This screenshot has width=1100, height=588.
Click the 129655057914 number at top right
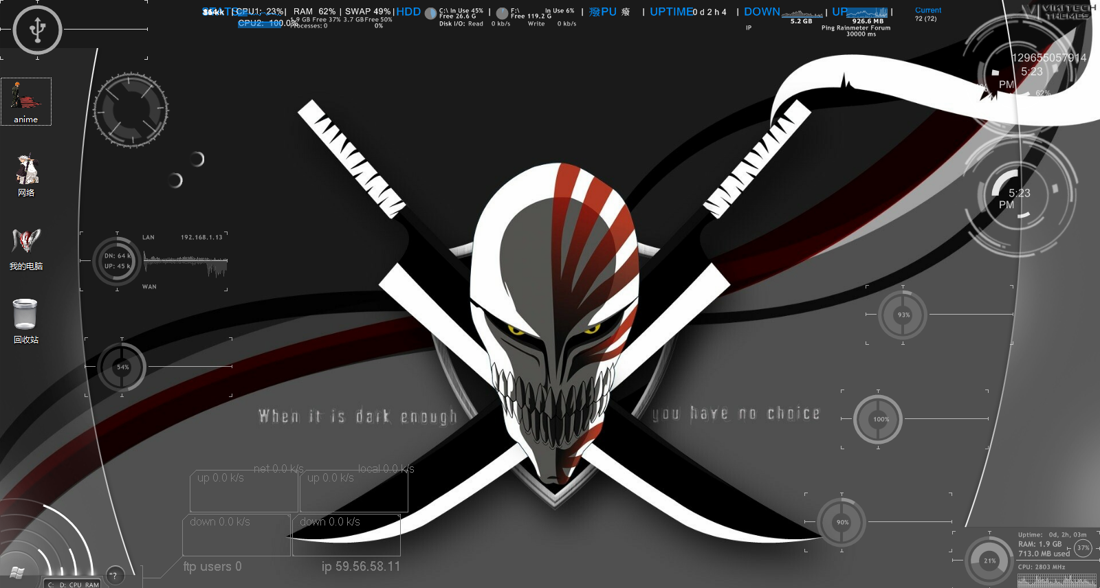point(1049,58)
